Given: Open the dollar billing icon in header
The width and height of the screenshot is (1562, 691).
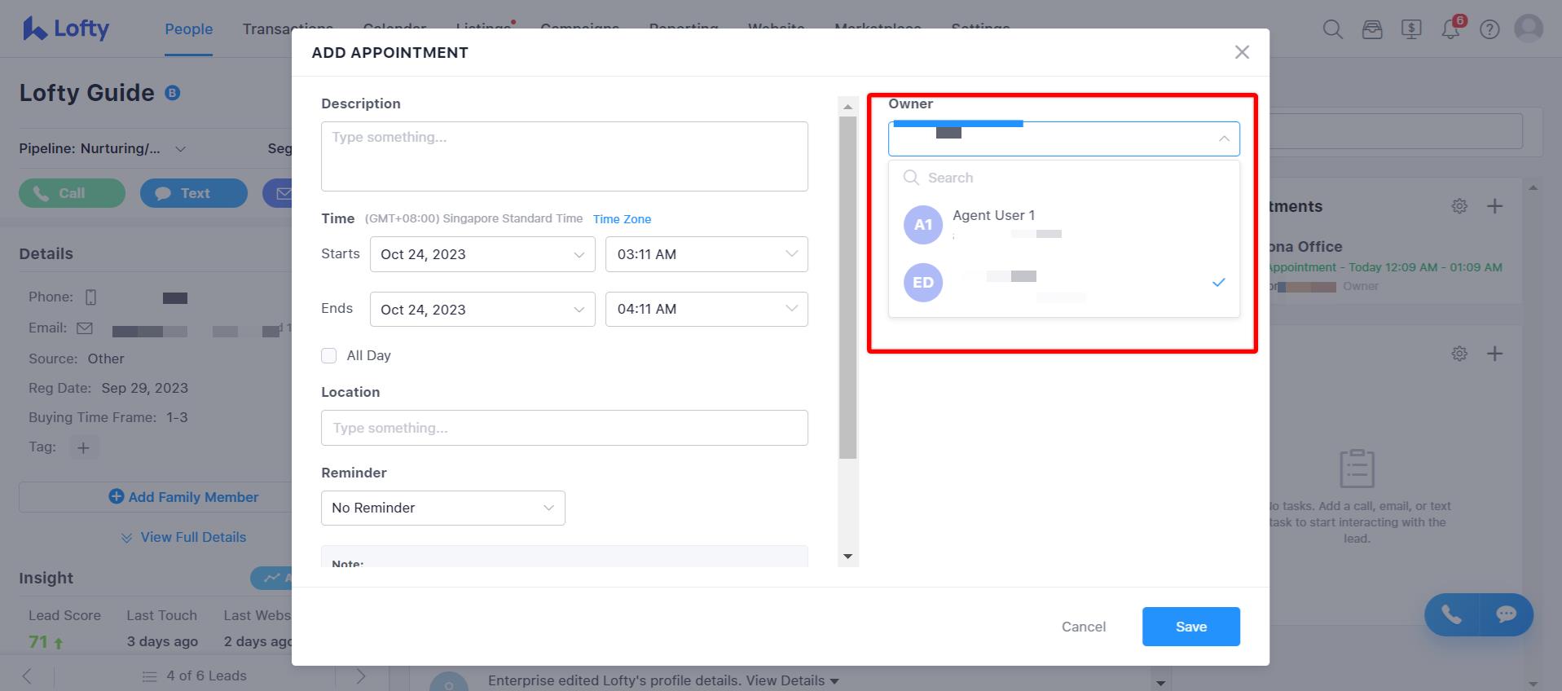Looking at the screenshot, I should click(x=1411, y=30).
